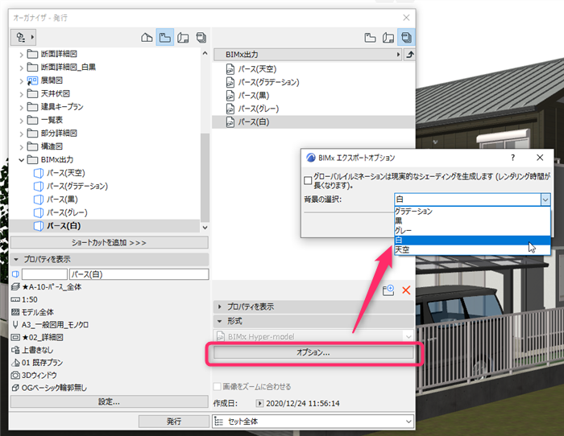564x436 pixels.
Task: Switch right panel to Publisher Sets icon
Action: point(406,37)
